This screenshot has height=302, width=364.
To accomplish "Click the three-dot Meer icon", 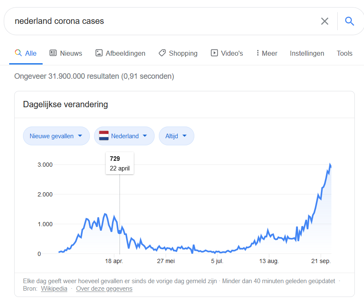I will pos(257,53).
